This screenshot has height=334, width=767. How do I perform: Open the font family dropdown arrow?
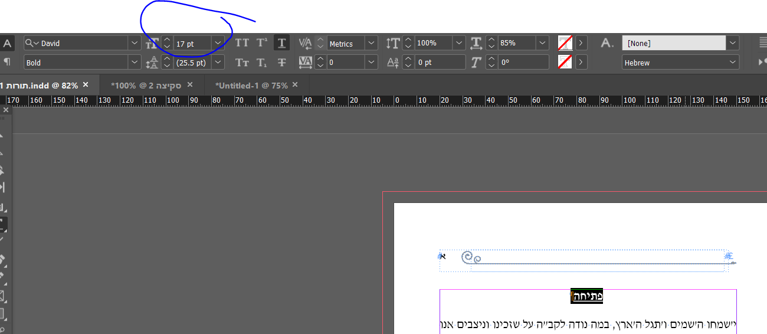tap(135, 43)
